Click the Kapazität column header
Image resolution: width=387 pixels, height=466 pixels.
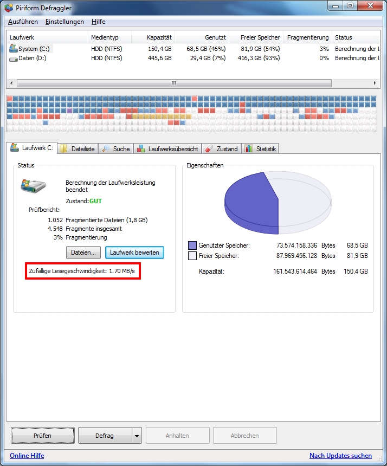pyautogui.click(x=153, y=37)
